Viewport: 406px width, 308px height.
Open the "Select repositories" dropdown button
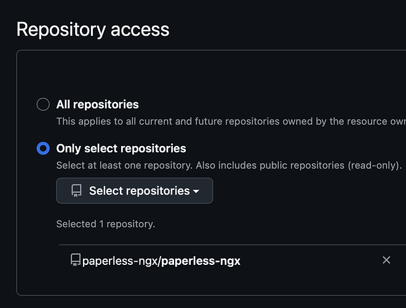134,191
